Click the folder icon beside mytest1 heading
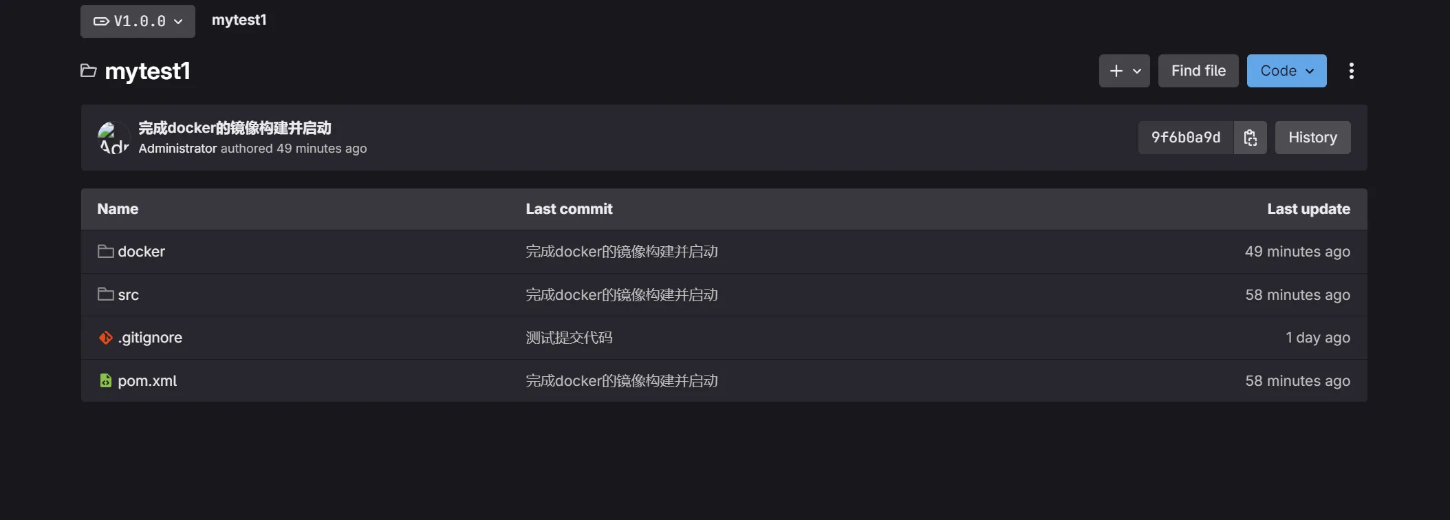 (x=88, y=71)
